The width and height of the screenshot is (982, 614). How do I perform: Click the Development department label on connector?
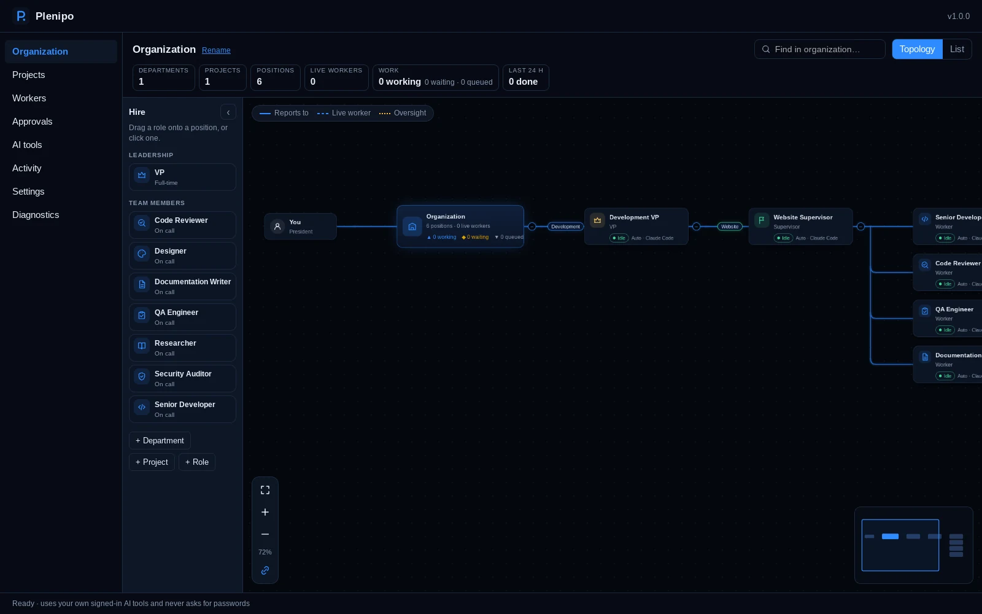click(x=565, y=227)
